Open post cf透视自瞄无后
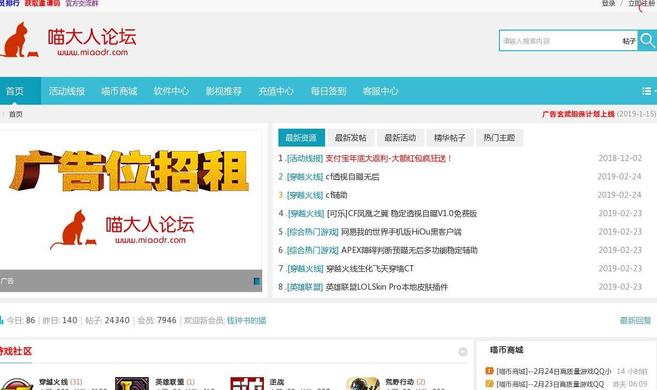This screenshot has width=657, height=390. point(352,177)
